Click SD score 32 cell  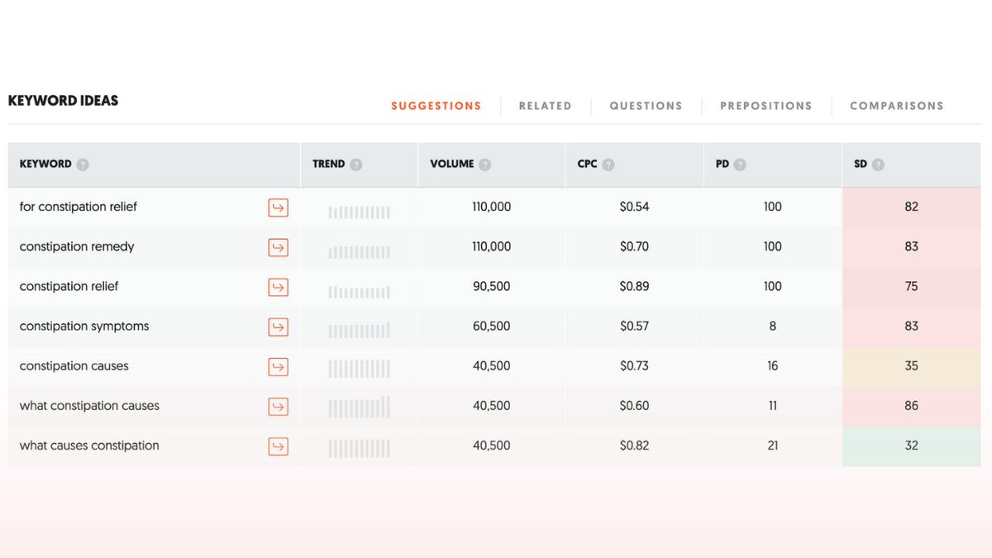pyautogui.click(x=912, y=445)
